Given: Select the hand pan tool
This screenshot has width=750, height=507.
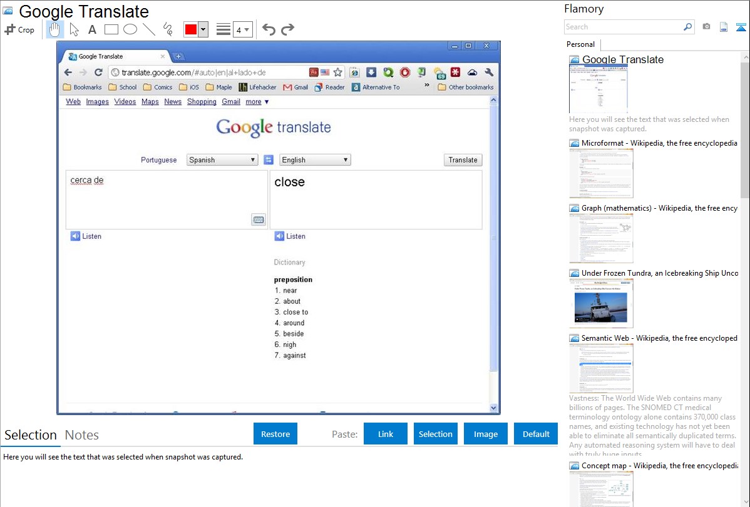Looking at the screenshot, I should (54, 29).
